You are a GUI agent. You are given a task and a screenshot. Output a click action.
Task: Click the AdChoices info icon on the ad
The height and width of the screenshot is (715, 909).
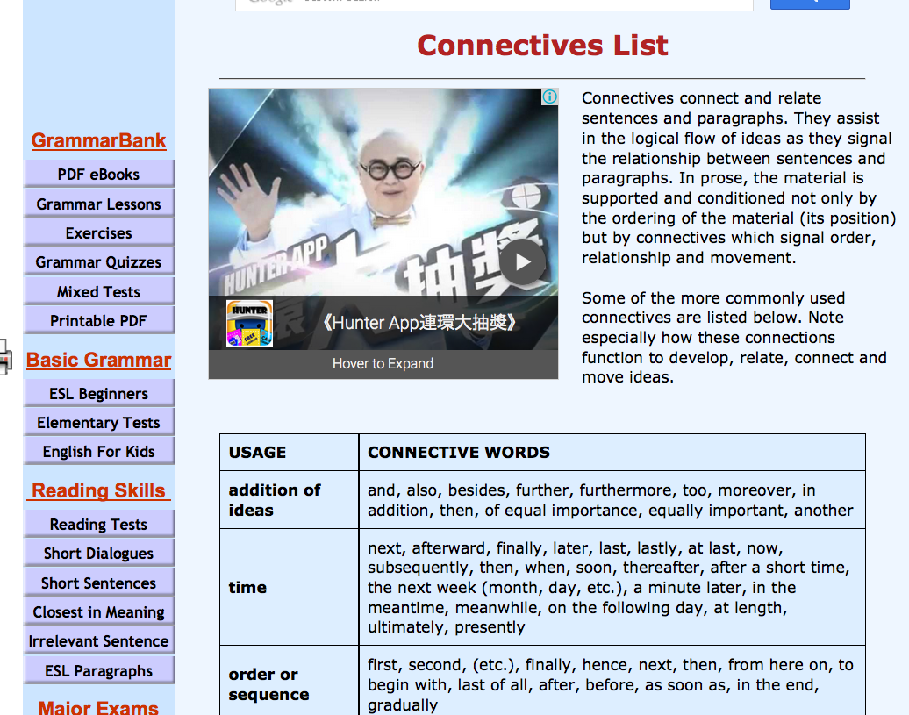click(549, 97)
